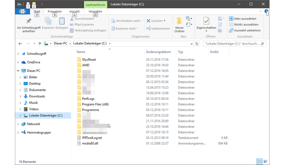Image resolution: width=284 pixels, height=165 pixels.
Task: Sort files by the Änderungsdatum column header
Action: (158, 52)
